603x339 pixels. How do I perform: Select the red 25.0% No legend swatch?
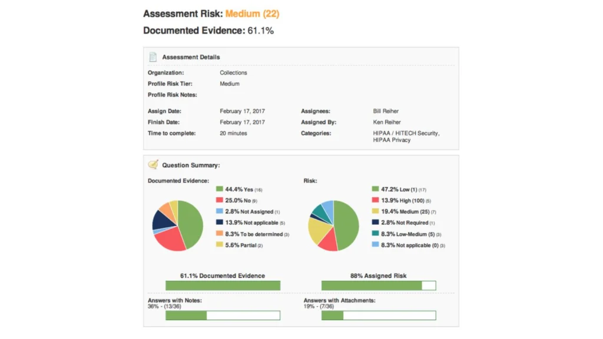(220, 201)
